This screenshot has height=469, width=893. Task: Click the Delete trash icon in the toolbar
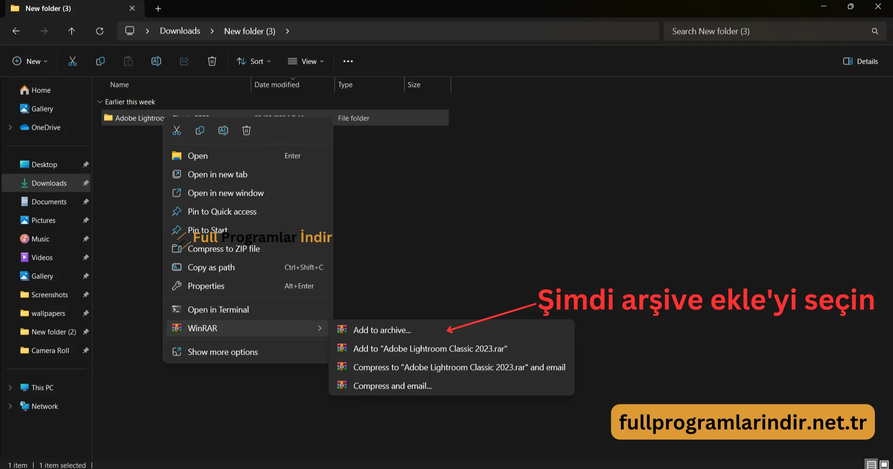point(212,61)
